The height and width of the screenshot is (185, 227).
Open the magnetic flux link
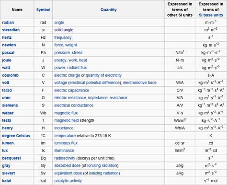tap(66, 113)
